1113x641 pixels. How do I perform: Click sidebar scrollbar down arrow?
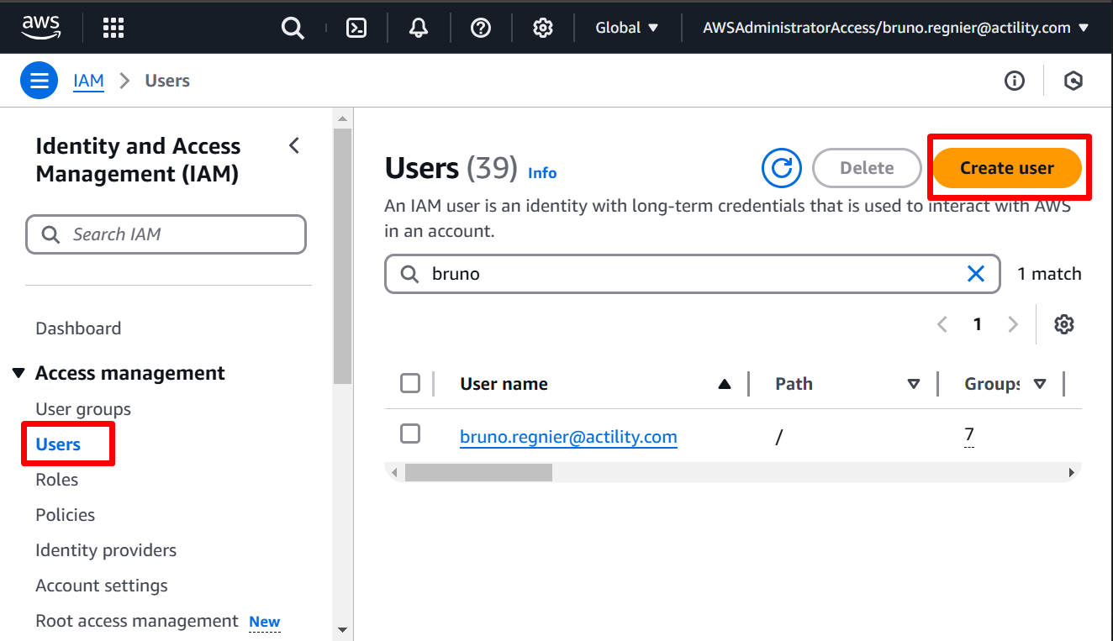[342, 629]
